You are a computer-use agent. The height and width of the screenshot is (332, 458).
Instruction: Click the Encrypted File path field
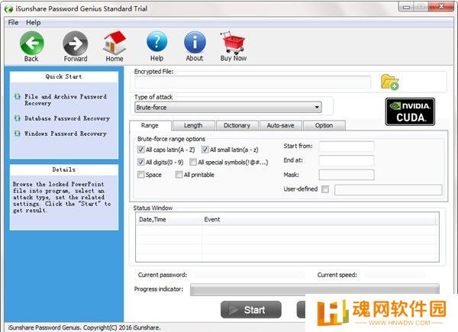253,82
